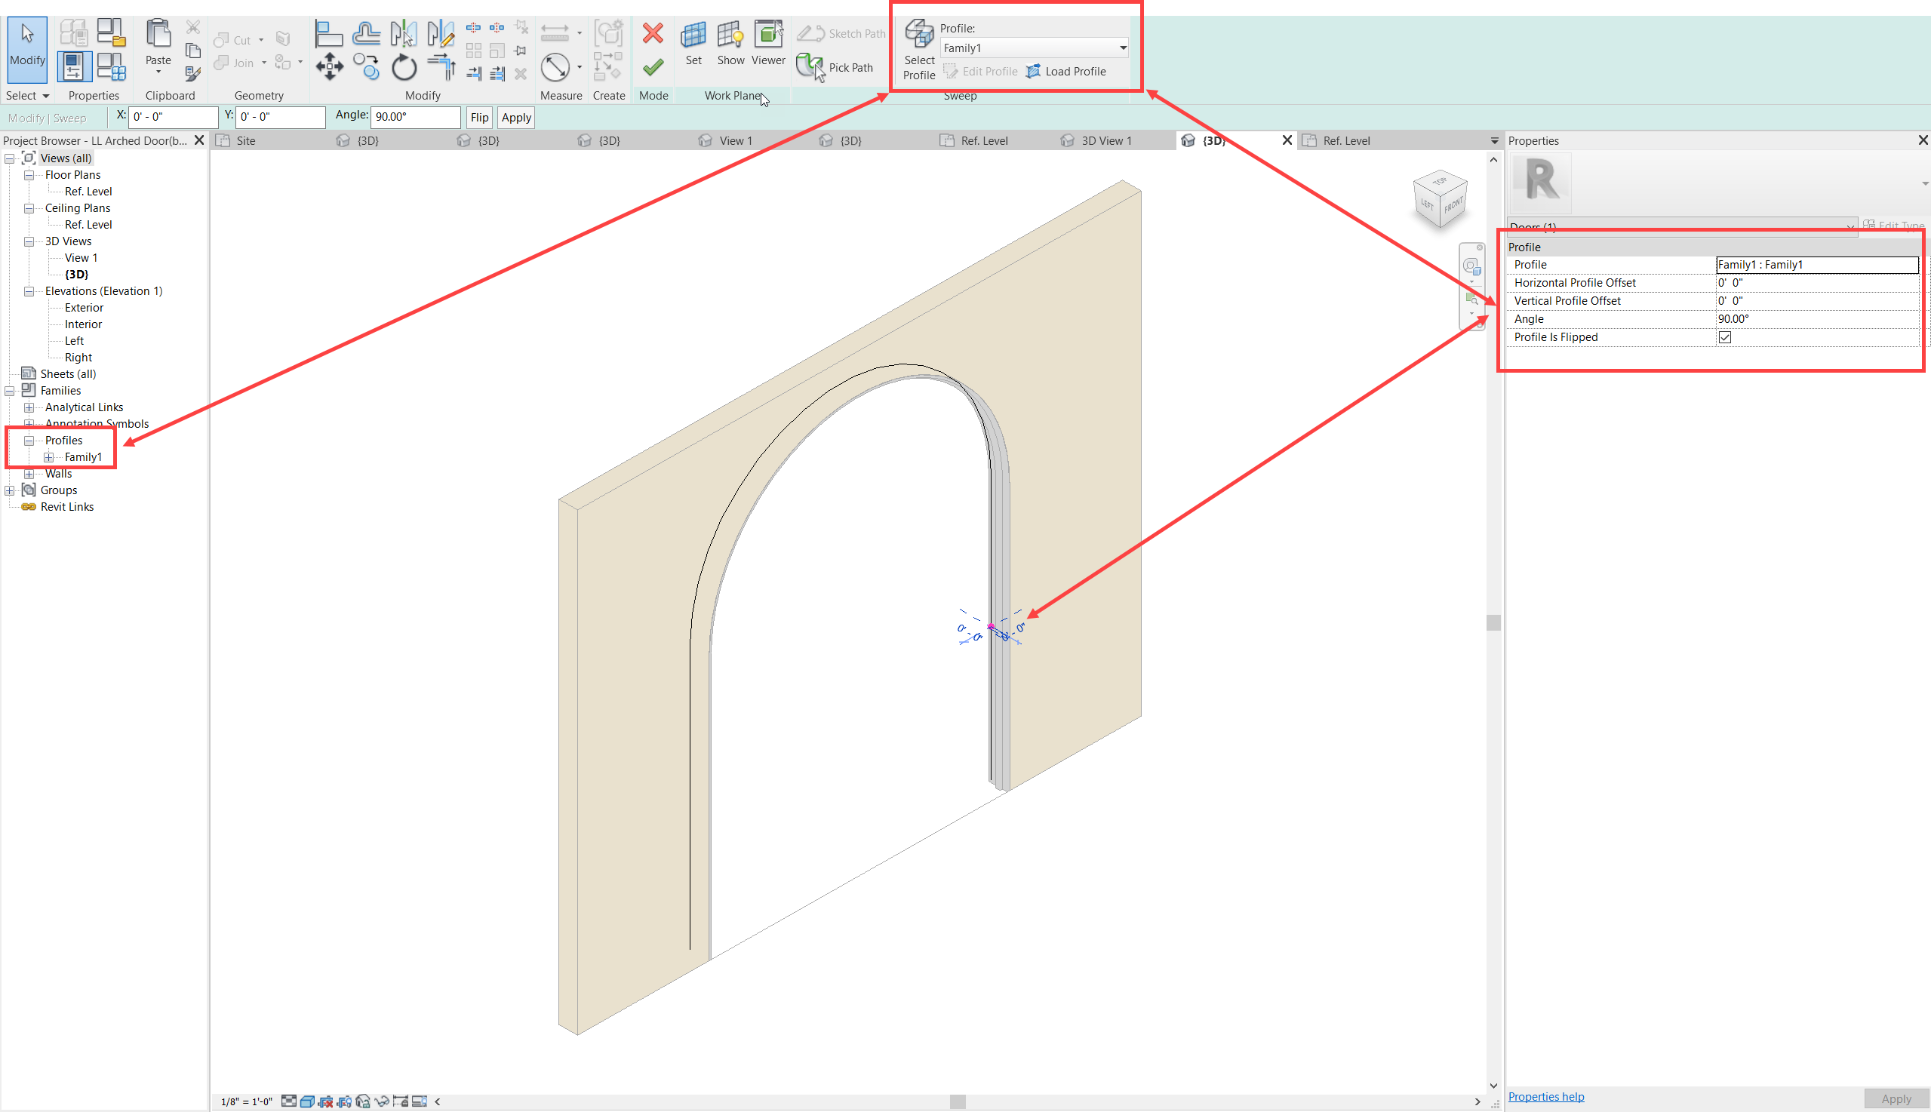Screen dimensions: 1931x1112
Task: Activate the Move tool in the ribbon
Action: (329, 66)
